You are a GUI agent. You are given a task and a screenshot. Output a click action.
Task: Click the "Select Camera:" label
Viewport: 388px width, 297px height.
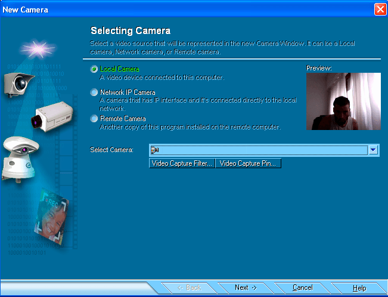point(111,150)
